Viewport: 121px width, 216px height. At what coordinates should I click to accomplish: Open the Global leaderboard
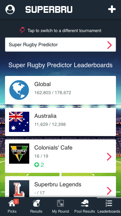pos(61,90)
